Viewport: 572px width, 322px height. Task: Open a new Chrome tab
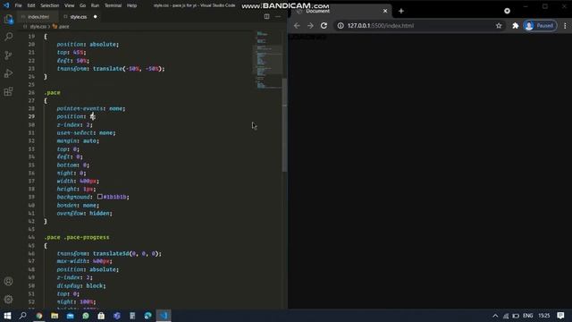point(401,11)
